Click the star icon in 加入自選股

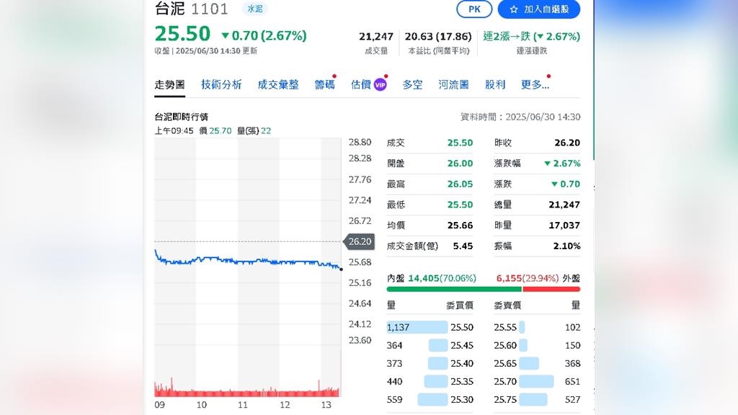513,9
